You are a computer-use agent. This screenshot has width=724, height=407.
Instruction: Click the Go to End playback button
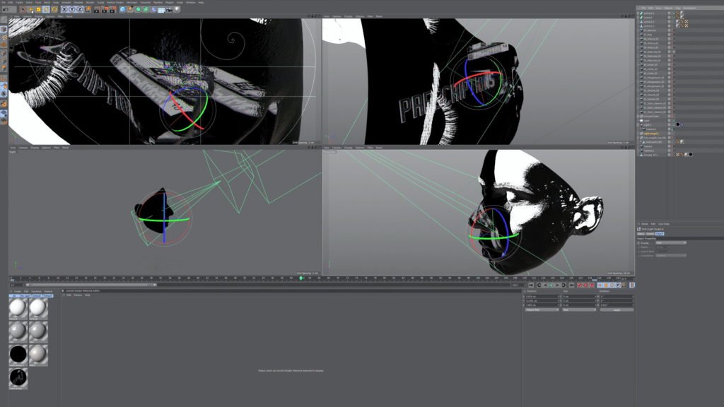click(x=571, y=285)
